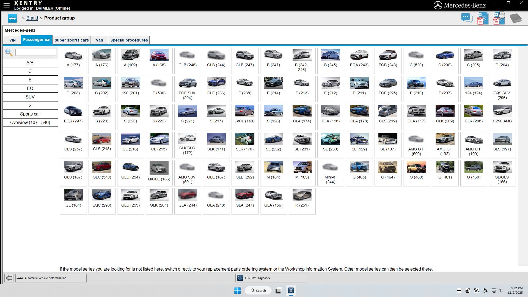Click the model search input field
This screenshot has width=528, height=297.
pos(36,52)
